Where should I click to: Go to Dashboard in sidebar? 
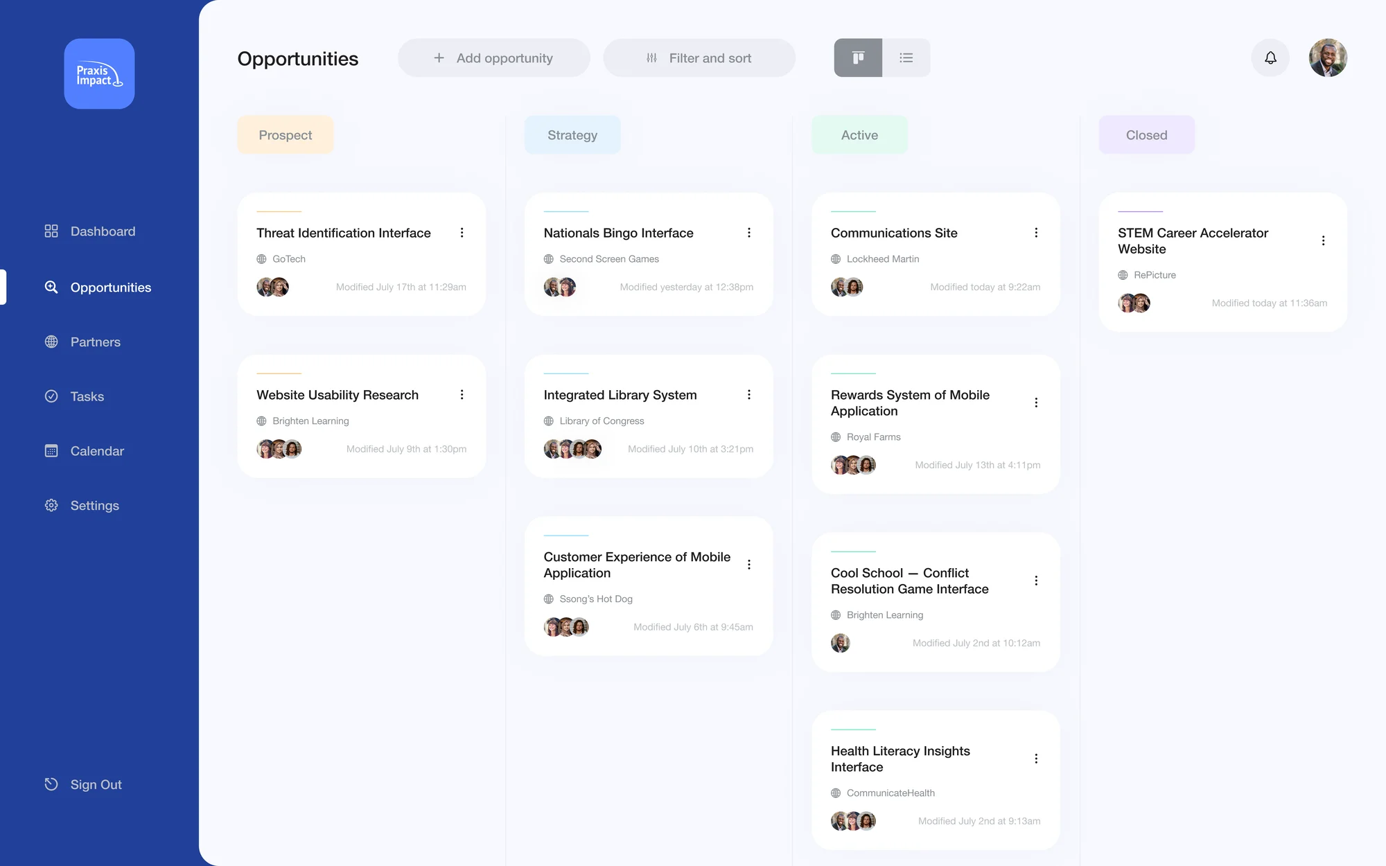coord(90,231)
